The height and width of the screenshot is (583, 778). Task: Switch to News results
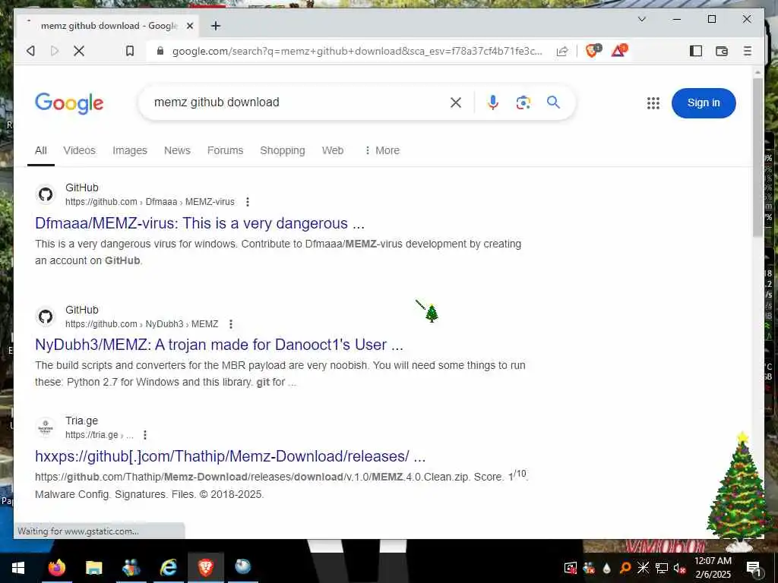[177, 150]
